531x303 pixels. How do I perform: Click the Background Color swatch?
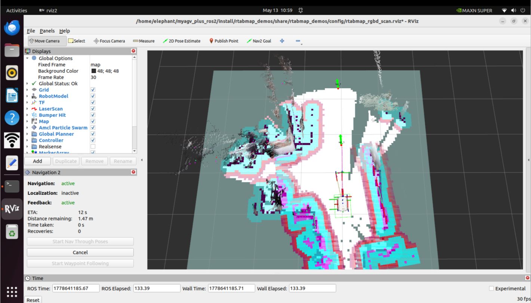93,71
